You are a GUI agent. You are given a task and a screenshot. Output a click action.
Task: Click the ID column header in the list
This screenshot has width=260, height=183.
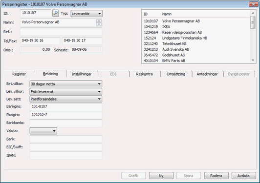pos(151,14)
